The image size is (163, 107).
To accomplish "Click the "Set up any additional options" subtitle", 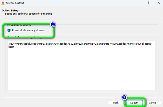I will [29, 14].
